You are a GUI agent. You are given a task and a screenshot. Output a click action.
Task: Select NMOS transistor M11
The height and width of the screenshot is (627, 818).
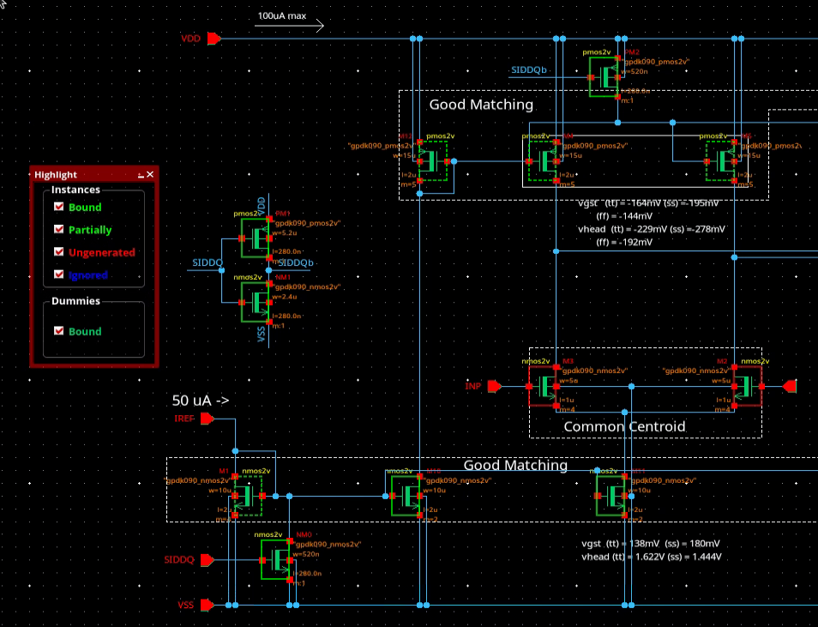click(610, 496)
